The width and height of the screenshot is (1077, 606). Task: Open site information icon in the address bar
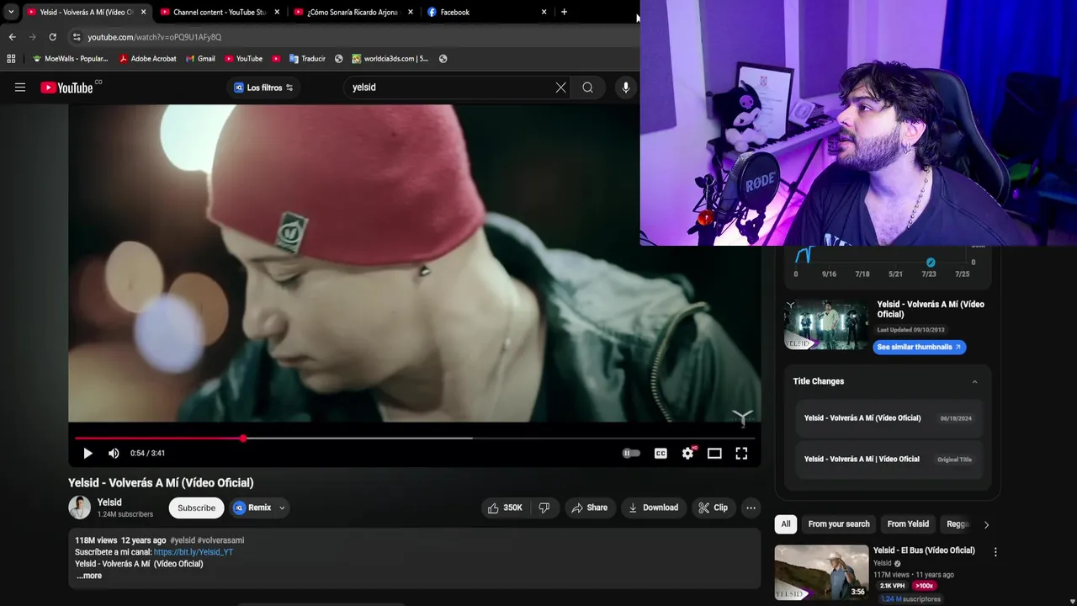click(x=77, y=37)
